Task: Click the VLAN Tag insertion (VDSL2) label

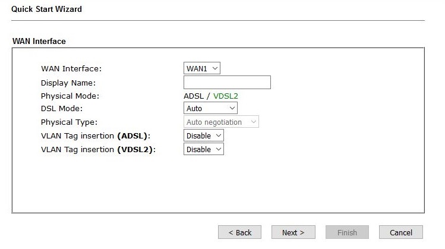Action: 98,149
